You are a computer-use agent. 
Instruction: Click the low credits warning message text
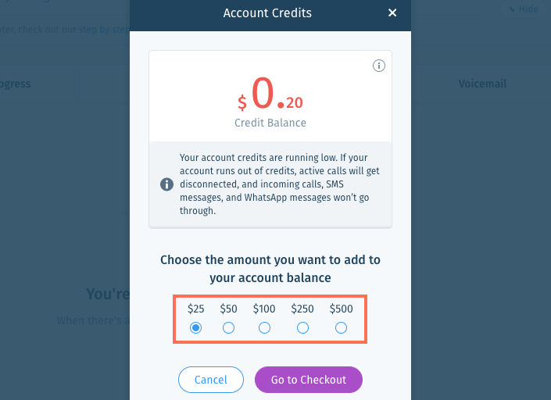[x=279, y=184]
